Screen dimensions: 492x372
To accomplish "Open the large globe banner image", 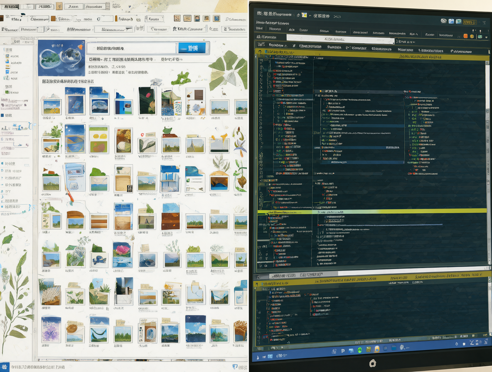I will coord(61,58).
